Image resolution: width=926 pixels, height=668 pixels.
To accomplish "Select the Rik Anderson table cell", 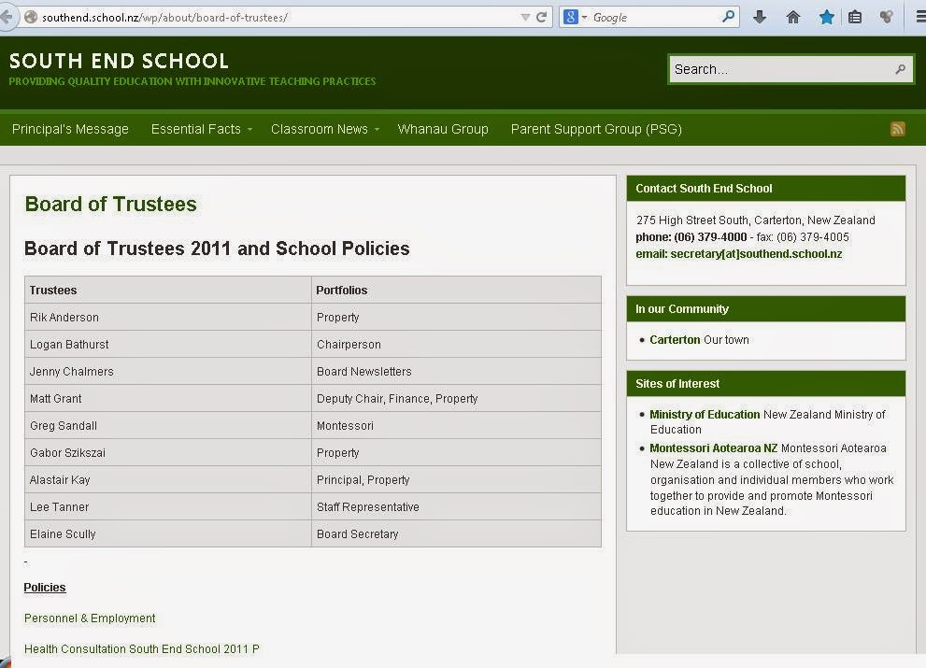I will [167, 317].
